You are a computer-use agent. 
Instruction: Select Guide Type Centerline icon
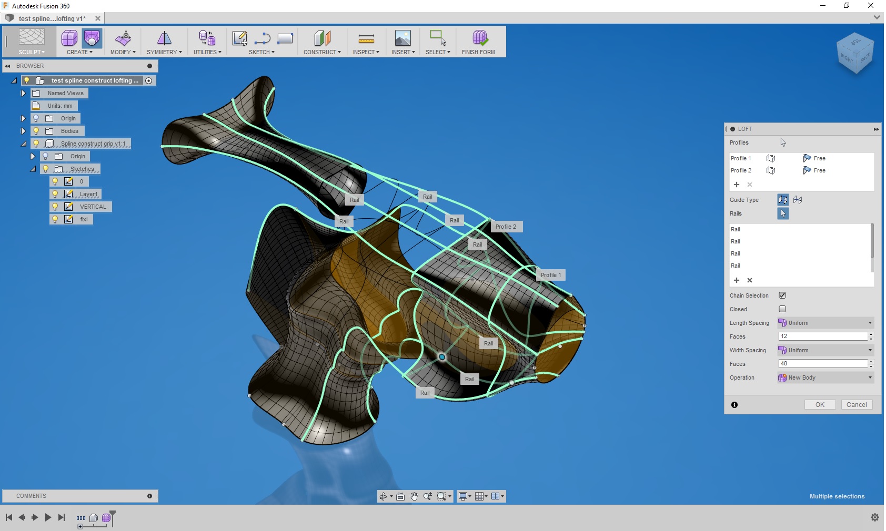798,200
